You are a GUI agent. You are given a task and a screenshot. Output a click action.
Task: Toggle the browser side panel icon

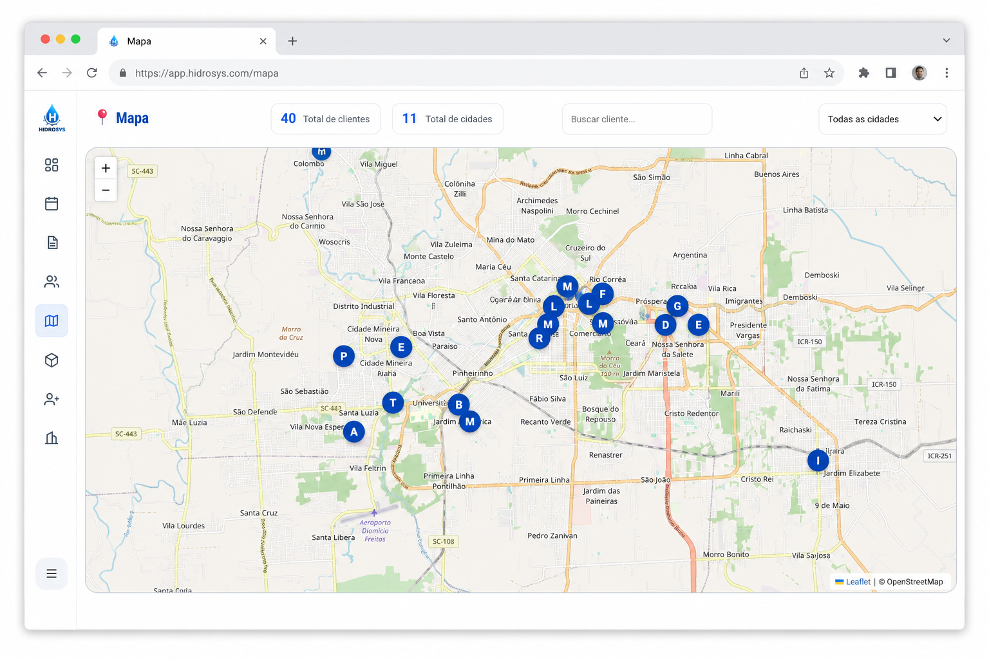[890, 73]
